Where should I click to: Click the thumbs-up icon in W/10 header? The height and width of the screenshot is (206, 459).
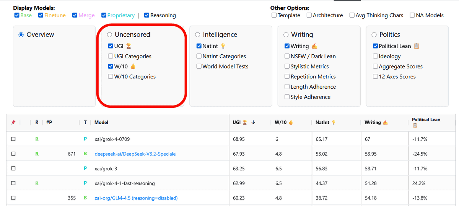[x=291, y=123]
